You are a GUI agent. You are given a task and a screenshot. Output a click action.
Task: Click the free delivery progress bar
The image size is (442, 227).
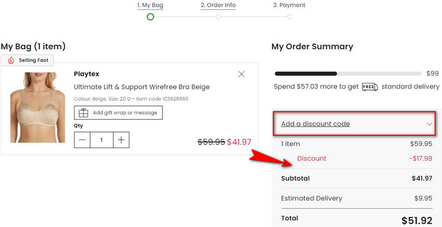click(x=348, y=73)
